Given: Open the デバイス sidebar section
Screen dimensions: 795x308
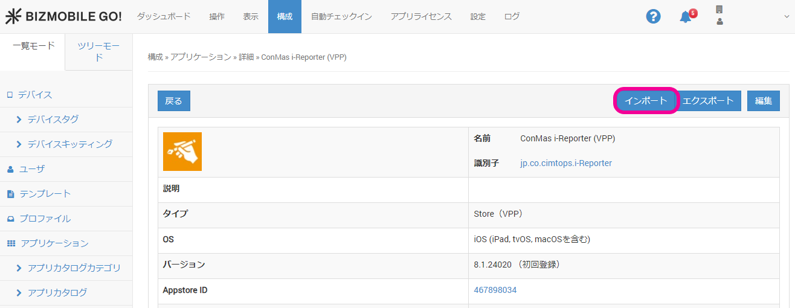Looking at the screenshot, I should click(35, 95).
